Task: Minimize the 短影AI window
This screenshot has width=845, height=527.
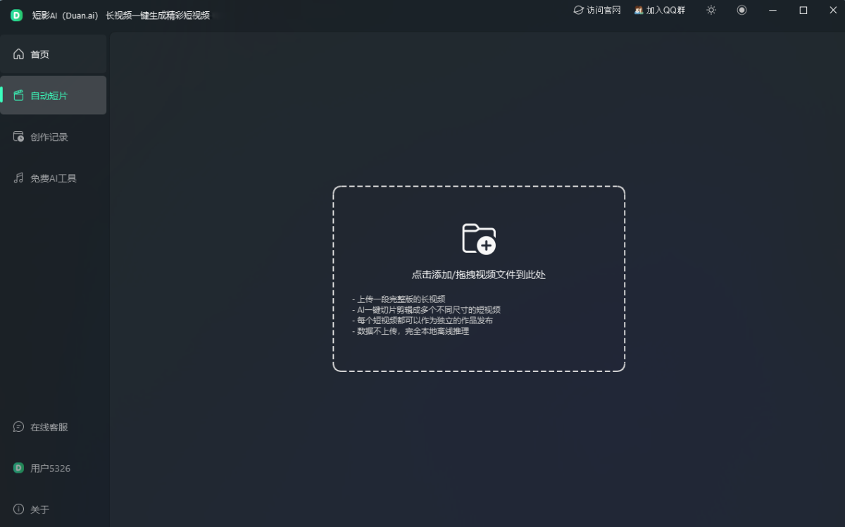Action: click(773, 10)
